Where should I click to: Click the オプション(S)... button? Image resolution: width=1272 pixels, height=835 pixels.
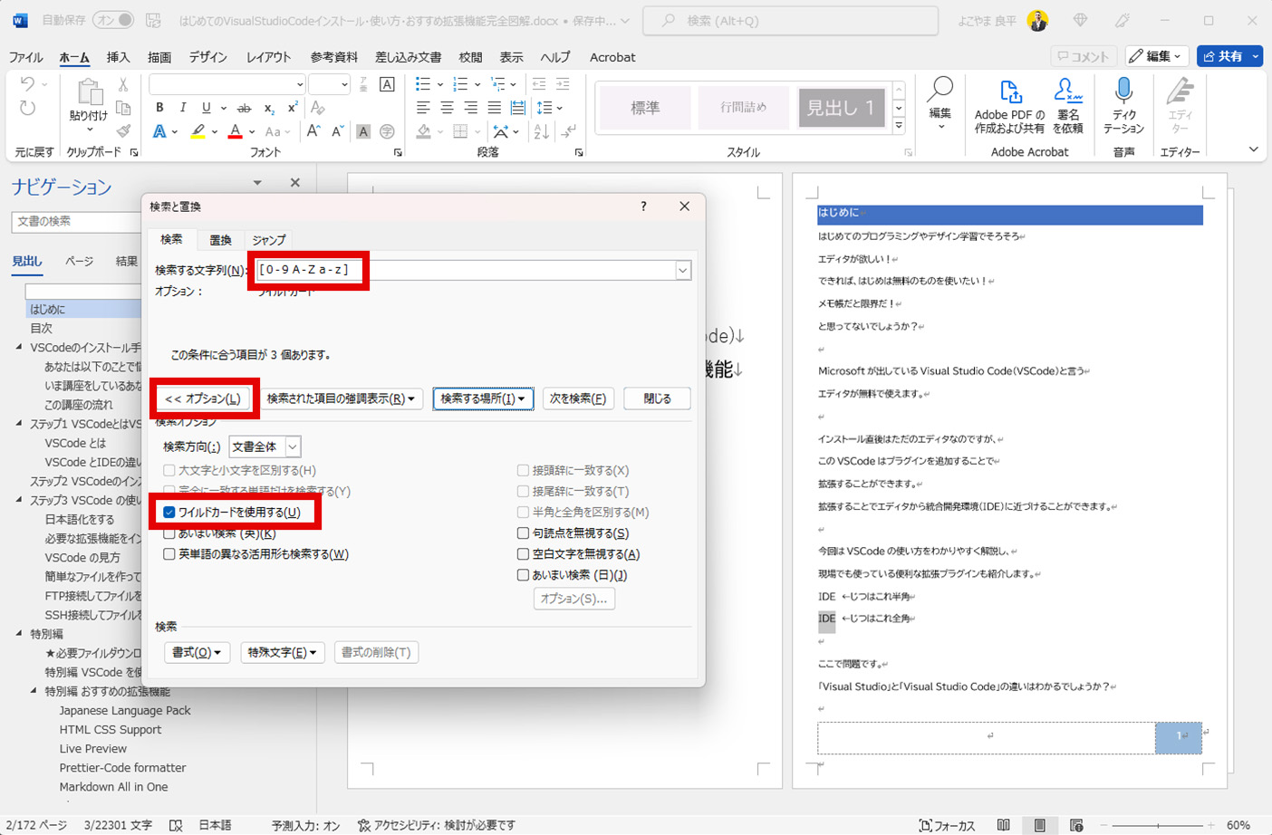574,599
